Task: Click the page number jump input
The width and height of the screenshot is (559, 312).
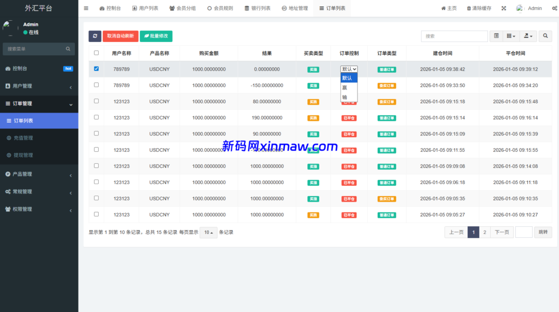Action: pyautogui.click(x=524, y=232)
